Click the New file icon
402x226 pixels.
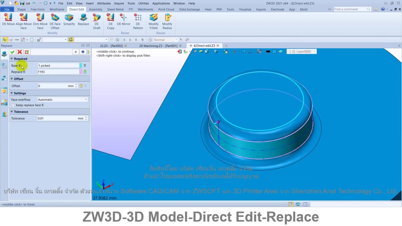pos(10,3)
